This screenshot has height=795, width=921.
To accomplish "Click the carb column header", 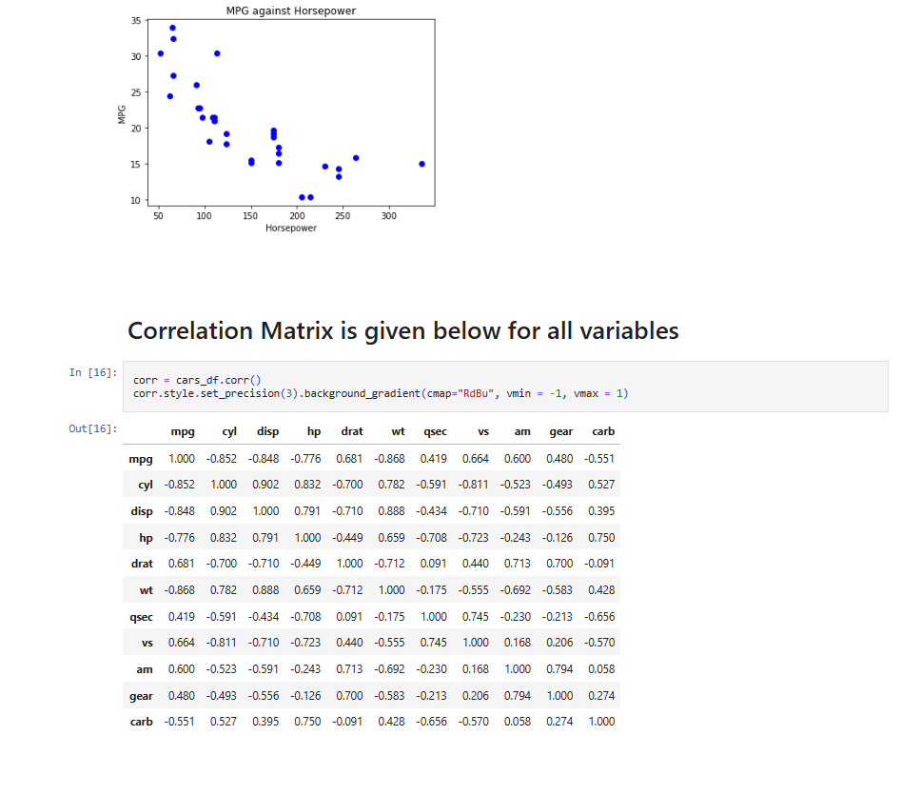I will 603,431.
